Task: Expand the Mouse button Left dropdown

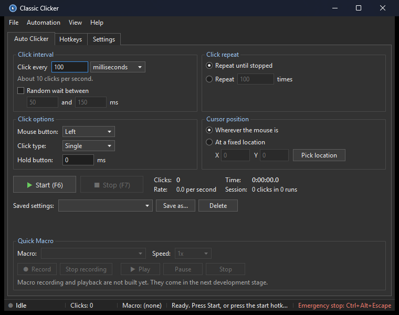Action: tap(89, 132)
